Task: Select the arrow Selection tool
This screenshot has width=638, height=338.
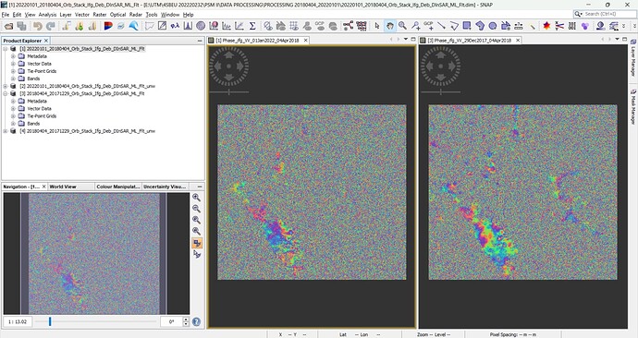Action: coord(376,26)
